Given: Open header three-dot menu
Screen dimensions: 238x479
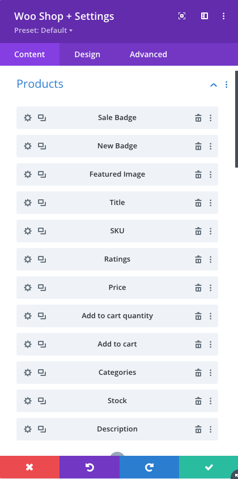Looking at the screenshot, I should click(224, 16).
